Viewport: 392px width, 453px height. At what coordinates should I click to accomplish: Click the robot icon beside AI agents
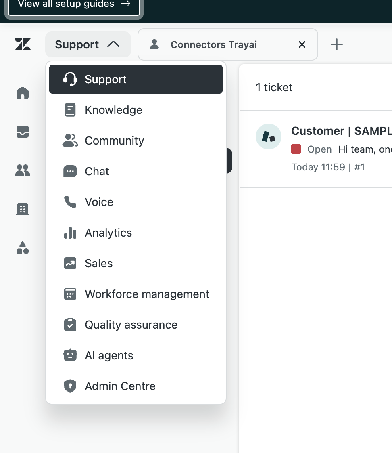[x=70, y=355]
